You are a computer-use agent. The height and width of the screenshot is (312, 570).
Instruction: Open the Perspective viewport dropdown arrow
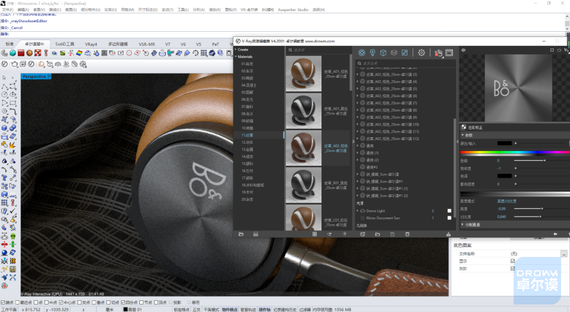click(x=50, y=77)
